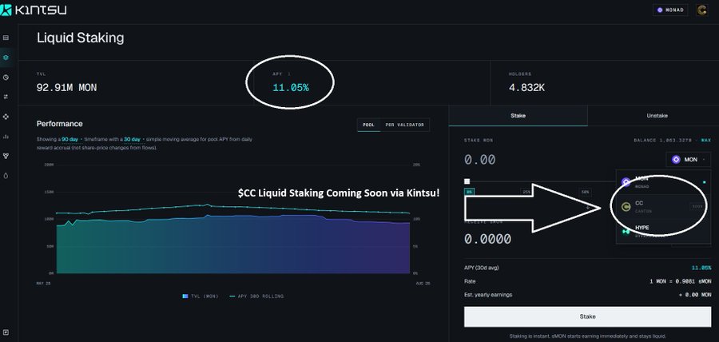Image resolution: width=719 pixels, height=342 pixels.
Task: Open the MONAD network selector
Action: point(670,10)
